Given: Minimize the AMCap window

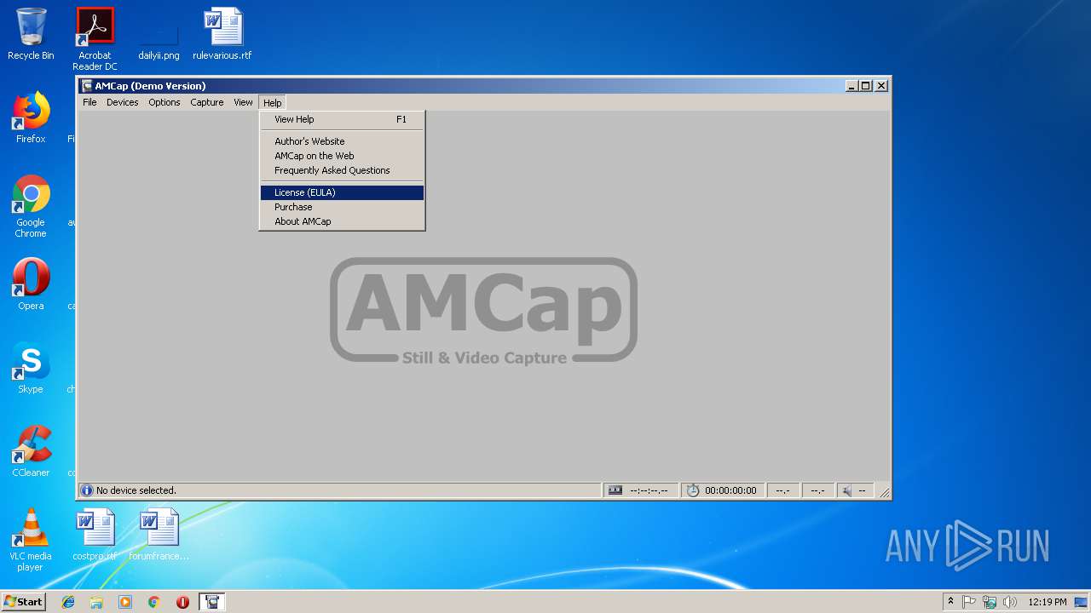Looking at the screenshot, I should (851, 85).
